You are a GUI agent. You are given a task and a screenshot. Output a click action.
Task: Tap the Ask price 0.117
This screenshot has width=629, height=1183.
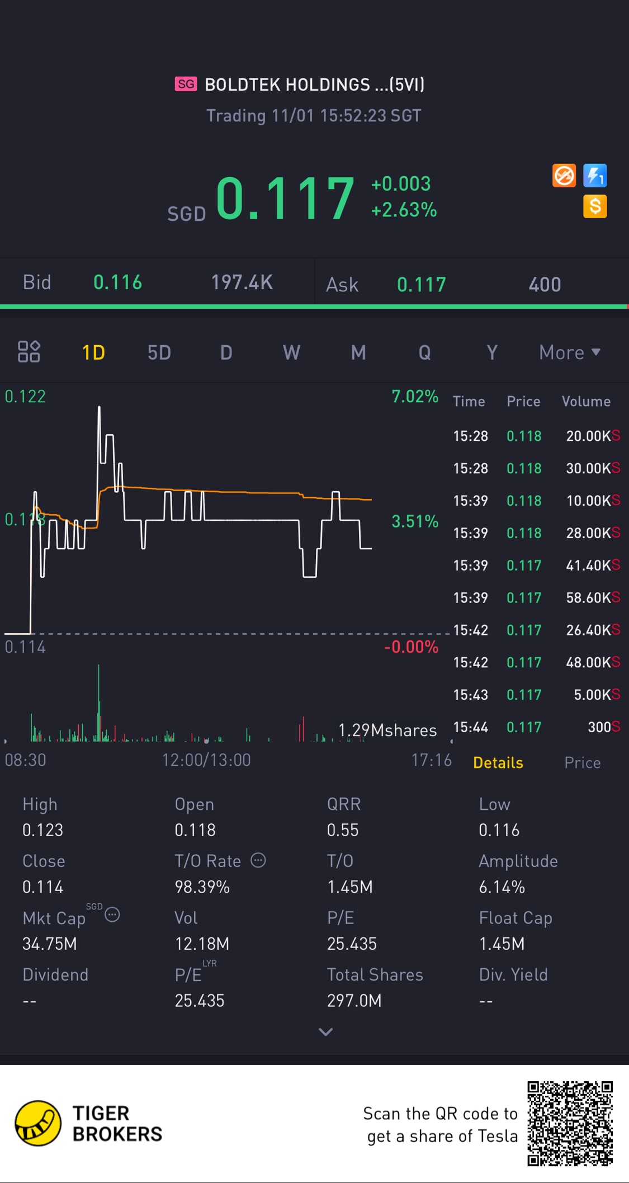[x=421, y=285]
